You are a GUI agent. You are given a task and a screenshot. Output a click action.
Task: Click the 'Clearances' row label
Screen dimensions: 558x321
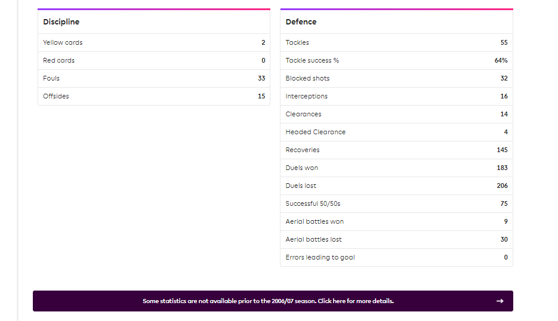pos(303,114)
